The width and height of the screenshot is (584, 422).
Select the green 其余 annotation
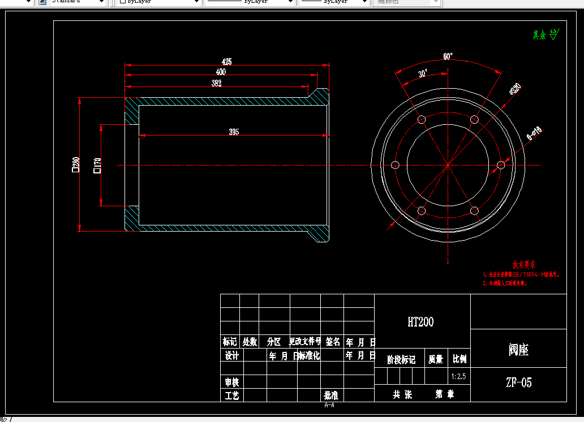539,35
